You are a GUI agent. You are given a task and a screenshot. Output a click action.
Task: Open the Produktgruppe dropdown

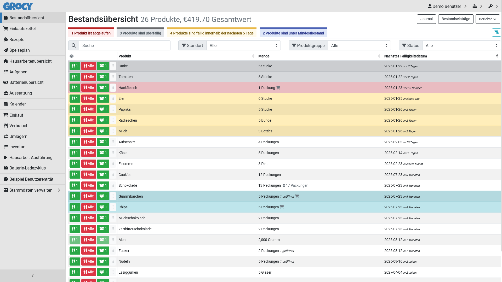359,45
